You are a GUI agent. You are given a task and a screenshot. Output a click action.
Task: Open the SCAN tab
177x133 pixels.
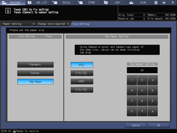point(140,2)
